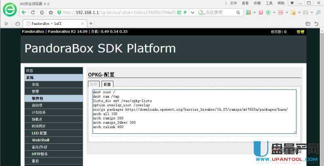Open the 文件 menu
Image resolution: width=324 pixels, height=166 pixels.
(x=233, y=3)
